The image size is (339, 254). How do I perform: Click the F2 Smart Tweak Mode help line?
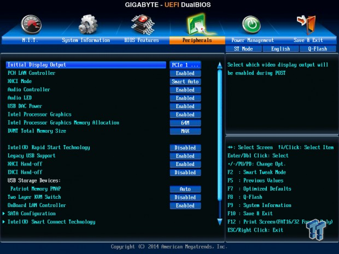point(256,172)
